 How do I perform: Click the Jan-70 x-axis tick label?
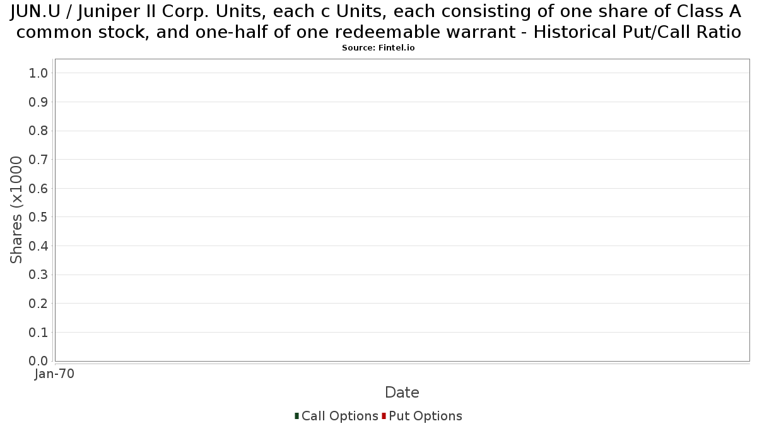click(x=55, y=374)
